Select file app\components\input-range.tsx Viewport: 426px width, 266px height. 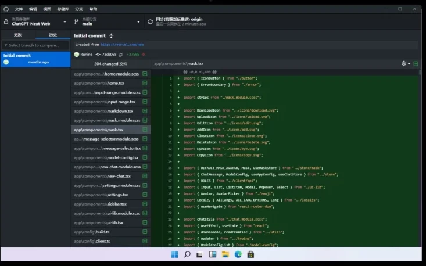110,102
